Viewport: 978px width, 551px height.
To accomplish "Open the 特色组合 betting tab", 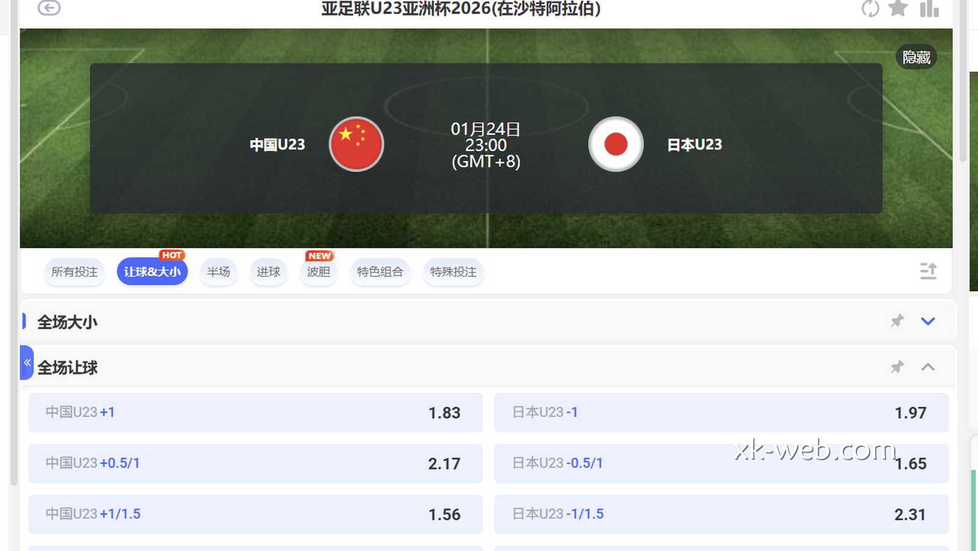I will pyautogui.click(x=380, y=272).
